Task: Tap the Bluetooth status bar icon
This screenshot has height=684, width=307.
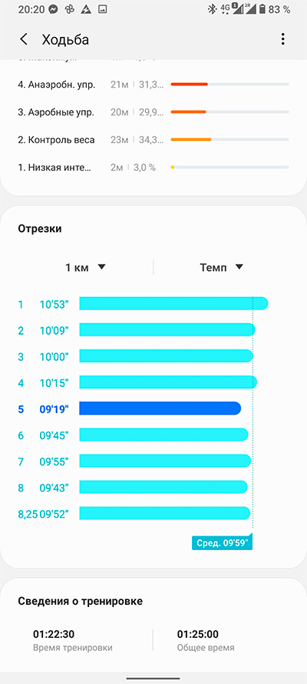Action: click(x=212, y=9)
